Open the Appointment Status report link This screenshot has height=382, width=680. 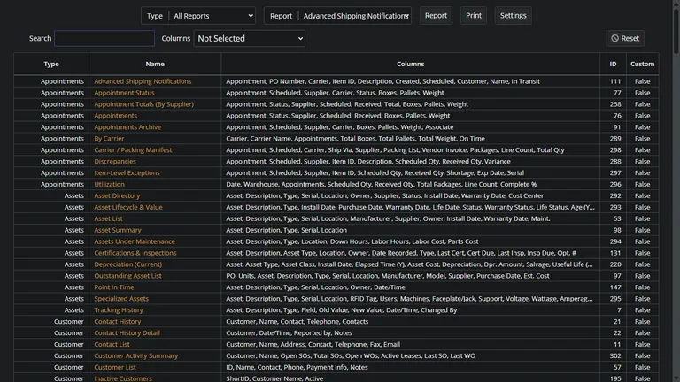point(124,93)
